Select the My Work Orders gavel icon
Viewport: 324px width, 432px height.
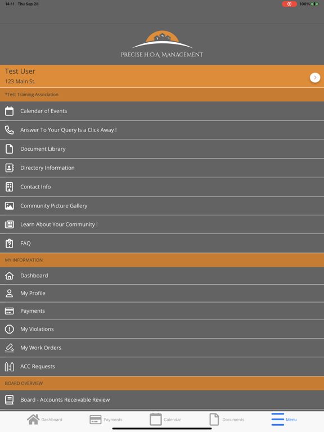[10, 348]
